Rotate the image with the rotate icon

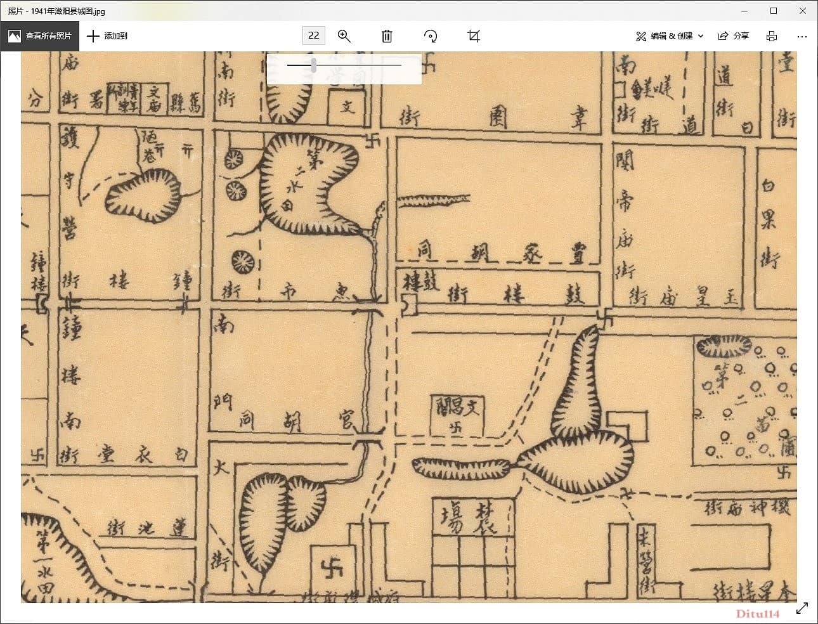[431, 36]
